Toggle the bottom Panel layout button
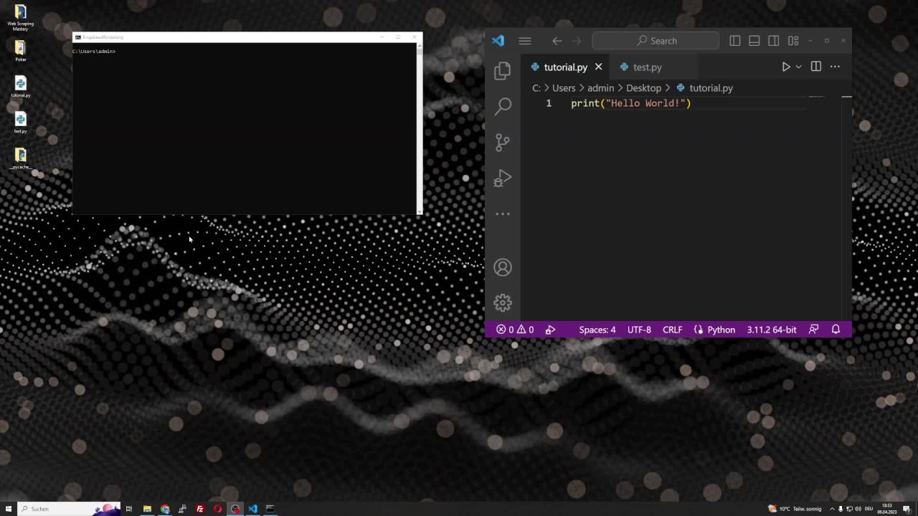The image size is (918, 516). 754,41
